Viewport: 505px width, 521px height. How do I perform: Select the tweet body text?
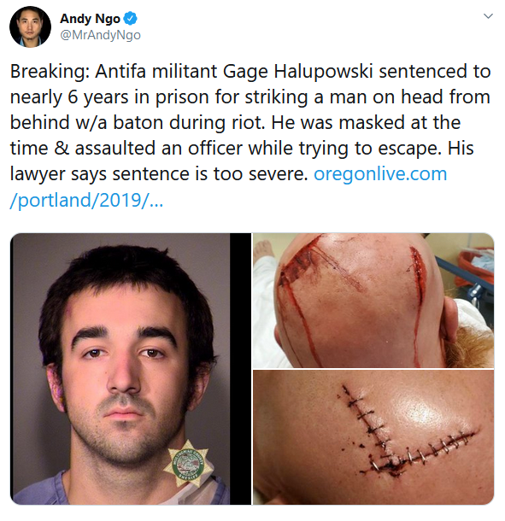(250, 136)
